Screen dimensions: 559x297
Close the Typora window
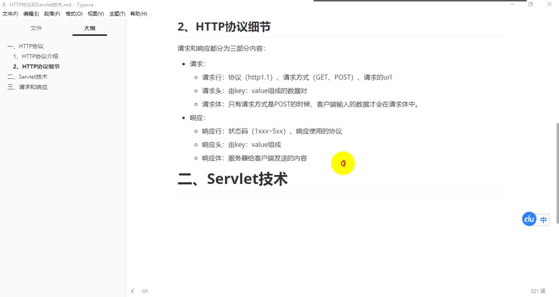tap(549, 5)
